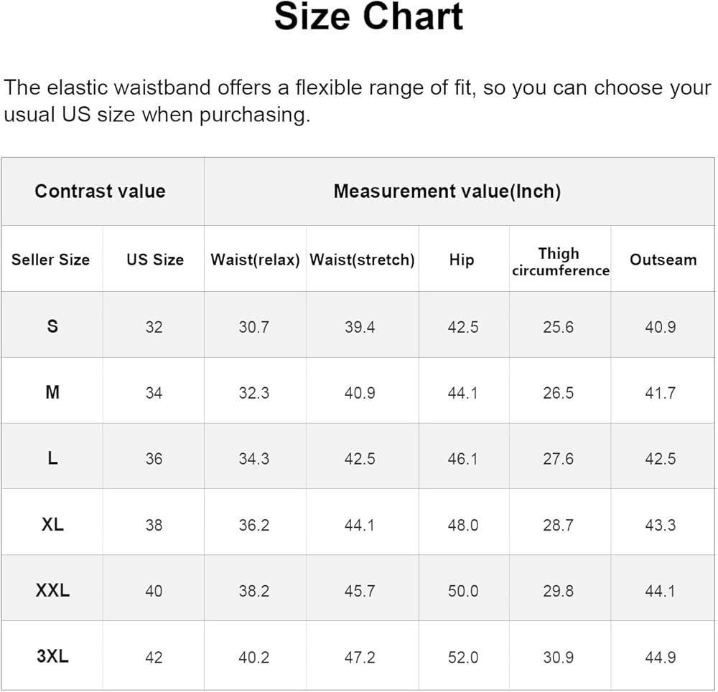
Task: Select the US Size column header
Action: pos(154,260)
